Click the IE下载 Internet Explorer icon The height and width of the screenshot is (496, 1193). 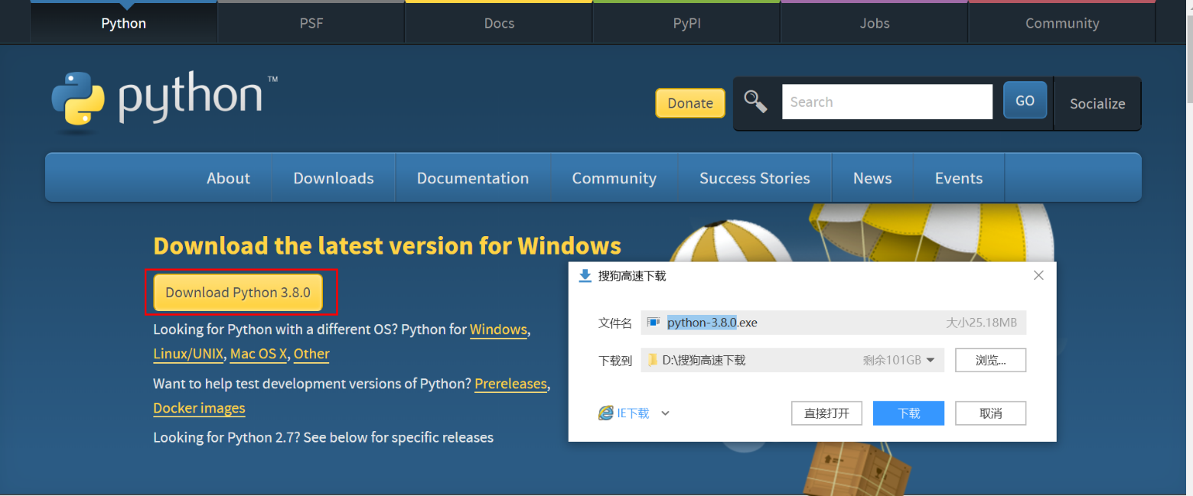click(605, 413)
